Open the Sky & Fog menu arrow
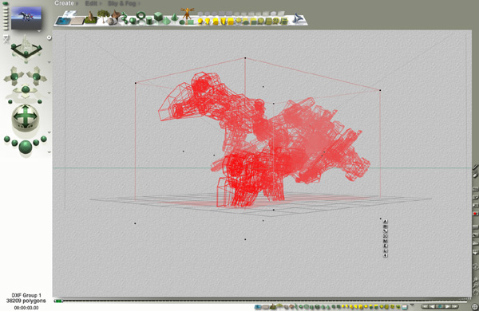Screen dimensions: 479x311 139,4
